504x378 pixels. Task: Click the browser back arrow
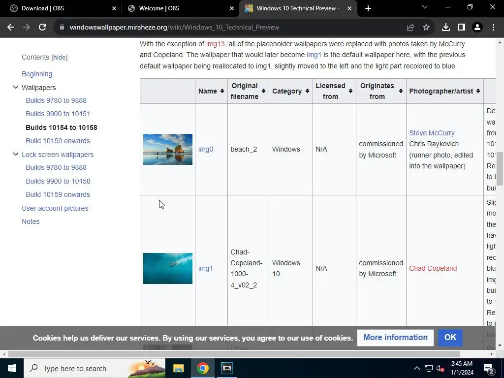11,28
